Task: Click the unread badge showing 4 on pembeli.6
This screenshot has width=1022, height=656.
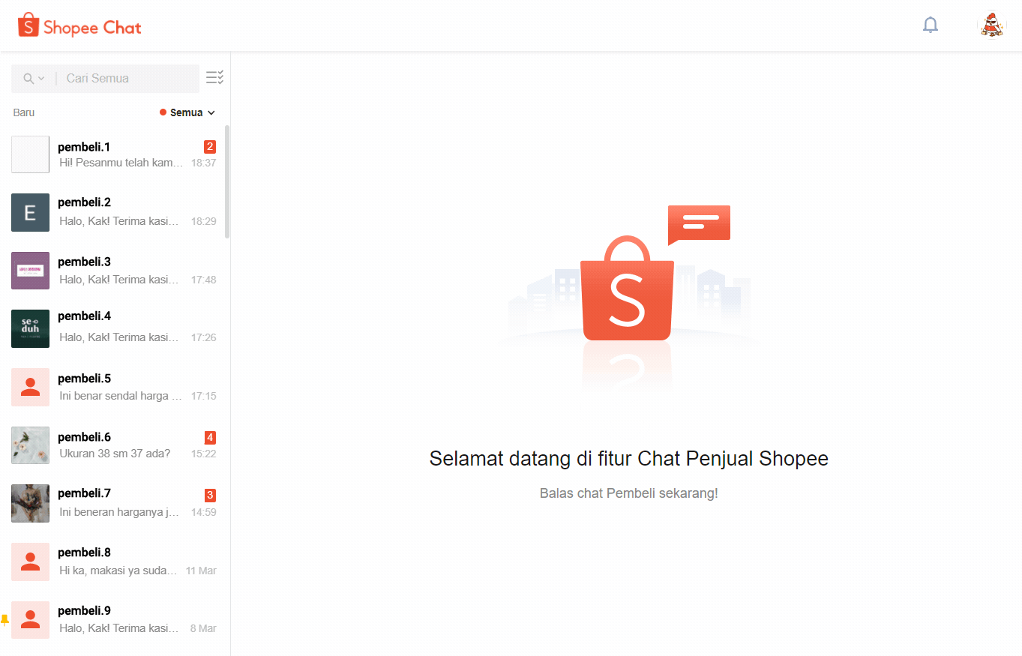Action: click(209, 436)
